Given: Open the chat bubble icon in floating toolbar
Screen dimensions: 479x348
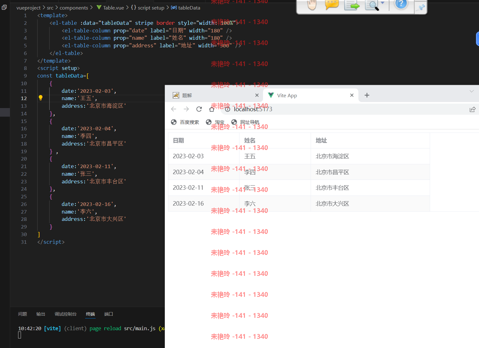Looking at the screenshot, I should pyautogui.click(x=332, y=5).
